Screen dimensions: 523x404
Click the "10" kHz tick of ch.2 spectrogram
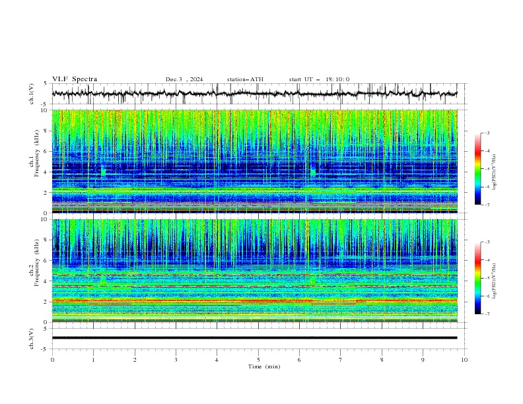46,219
